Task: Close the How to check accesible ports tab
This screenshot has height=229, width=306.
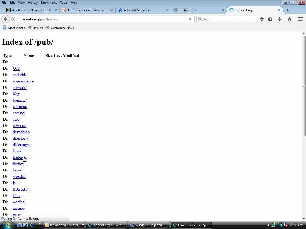Action: pyautogui.click(x=112, y=10)
